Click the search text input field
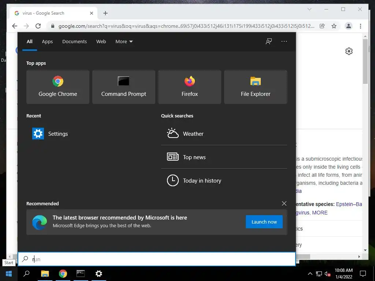 click(x=157, y=259)
